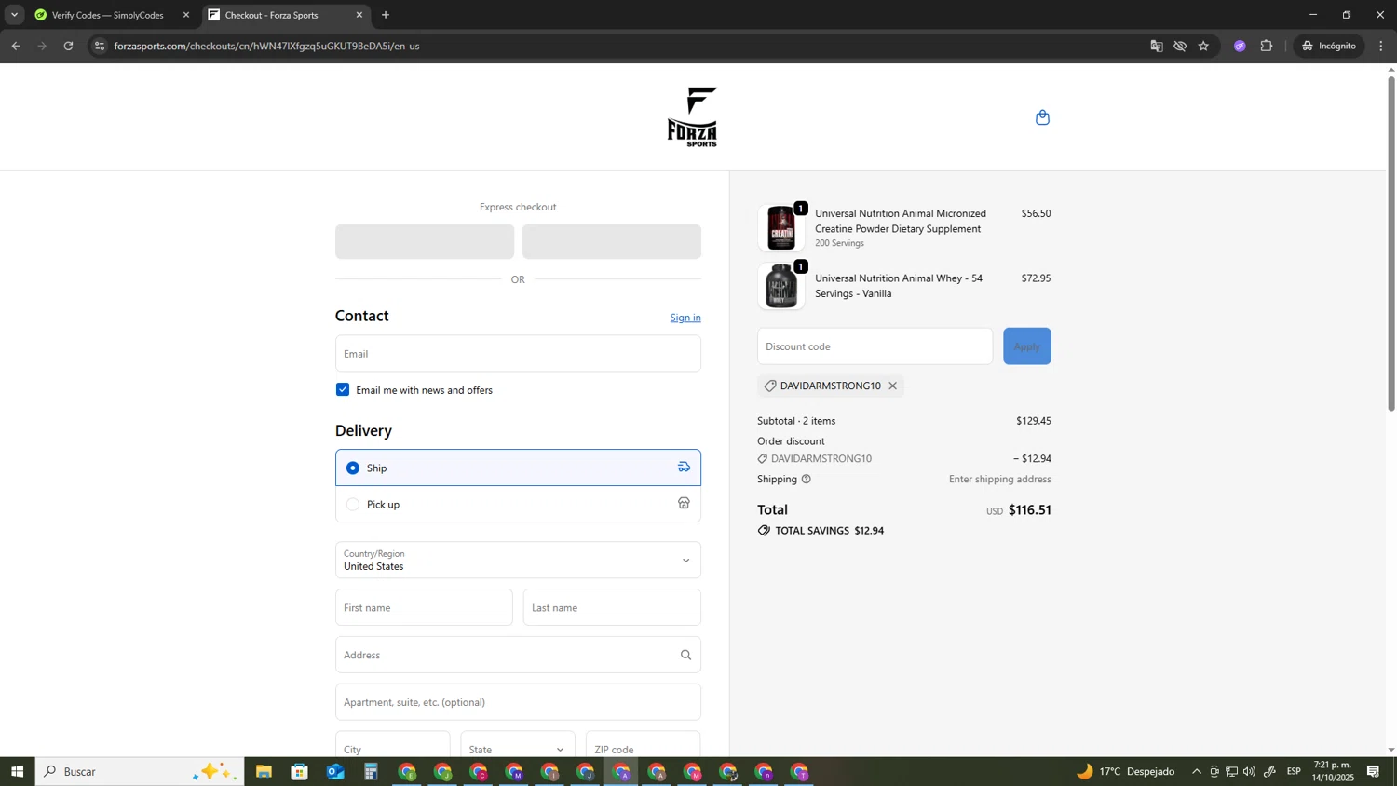View site information icon in address bar
Screen dimensions: 1397x786
(x=100, y=46)
